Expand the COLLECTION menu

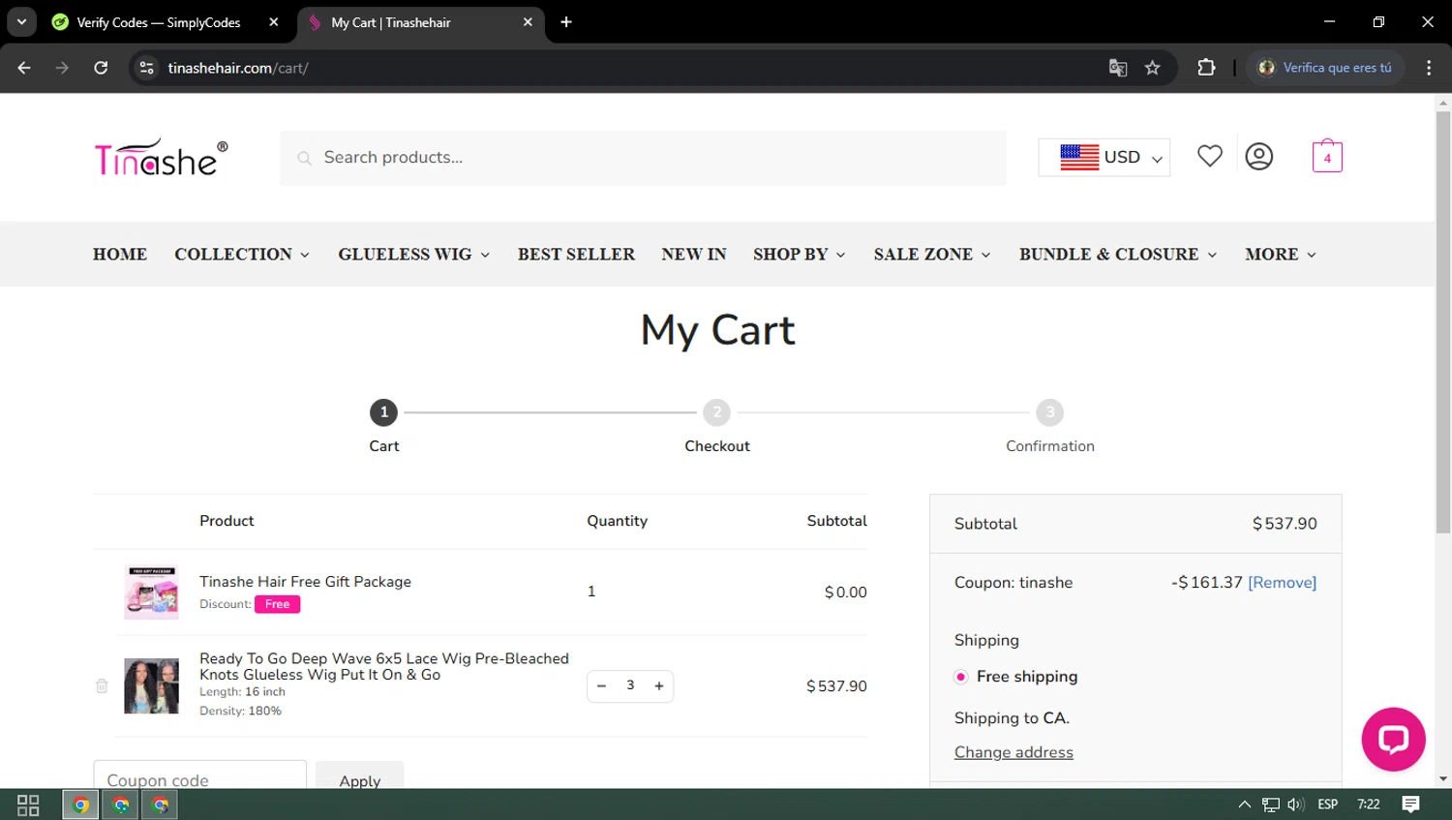(x=242, y=254)
